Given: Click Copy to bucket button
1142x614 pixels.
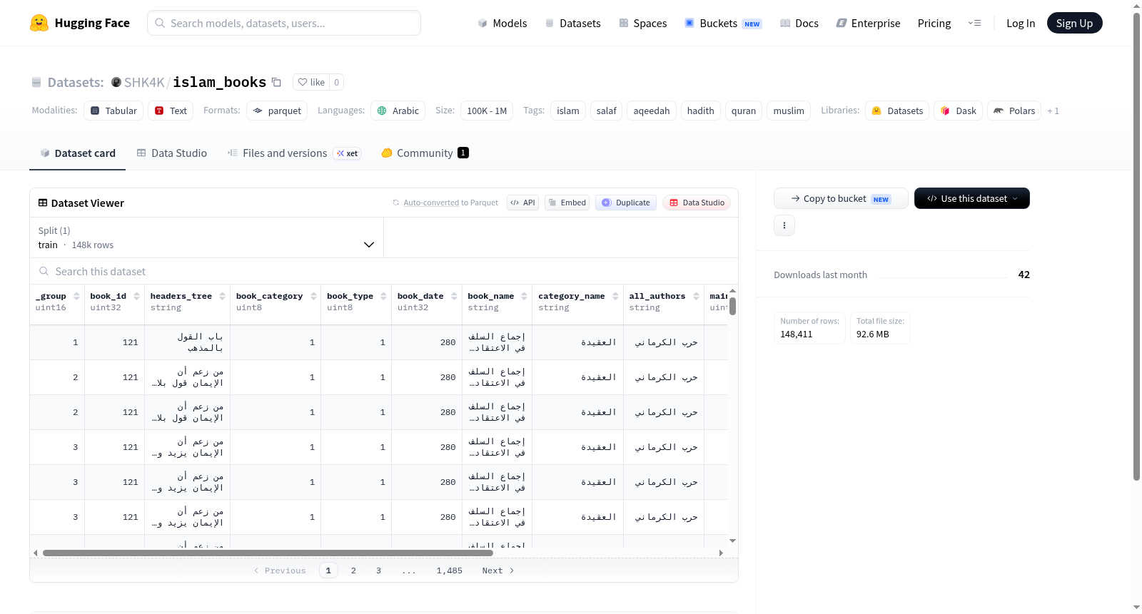Looking at the screenshot, I should pos(841,198).
